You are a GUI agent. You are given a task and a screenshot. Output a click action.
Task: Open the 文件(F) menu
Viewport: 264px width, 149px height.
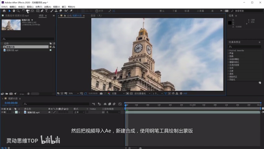point(4,7)
